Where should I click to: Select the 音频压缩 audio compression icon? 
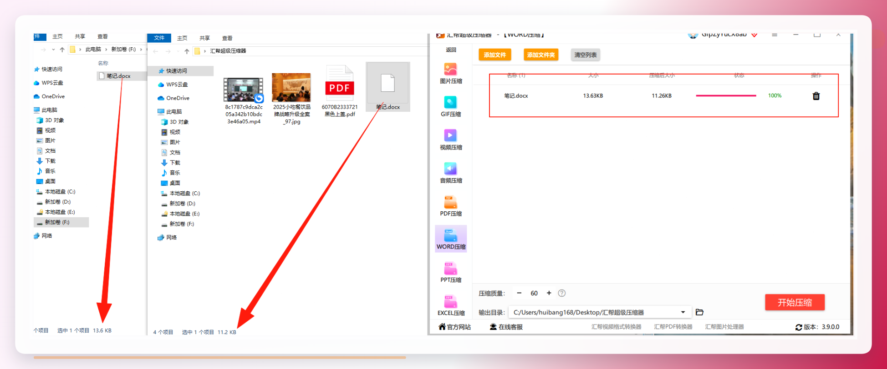point(450,173)
